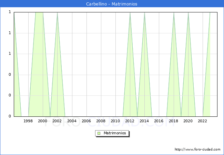Click the green Matrimonios legend swatch

99,133
